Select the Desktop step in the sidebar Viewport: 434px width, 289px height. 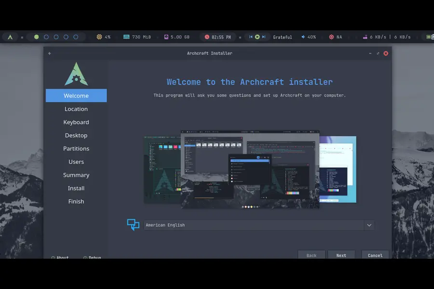point(76,135)
